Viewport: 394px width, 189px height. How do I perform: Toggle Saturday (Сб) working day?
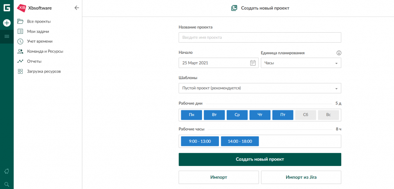pyautogui.click(x=306, y=115)
